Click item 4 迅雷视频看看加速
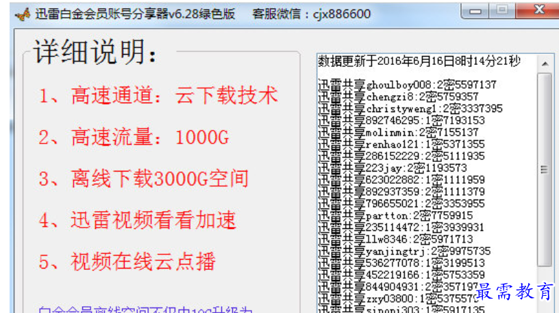This screenshot has width=559, height=313. click(x=137, y=220)
